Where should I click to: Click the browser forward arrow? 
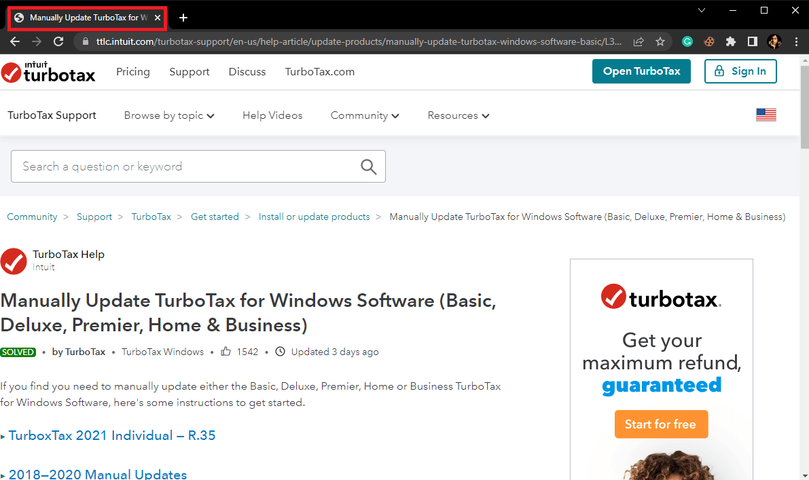pyautogui.click(x=37, y=42)
